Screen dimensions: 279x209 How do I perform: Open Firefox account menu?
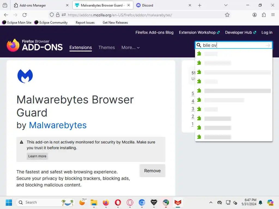click(255, 15)
